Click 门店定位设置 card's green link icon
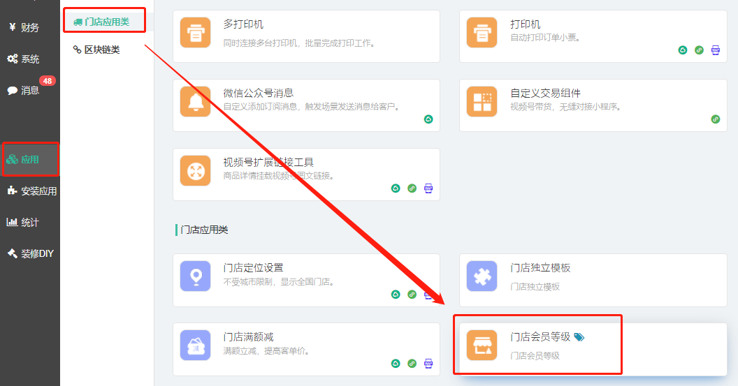The image size is (738, 386). click(412, 295)
